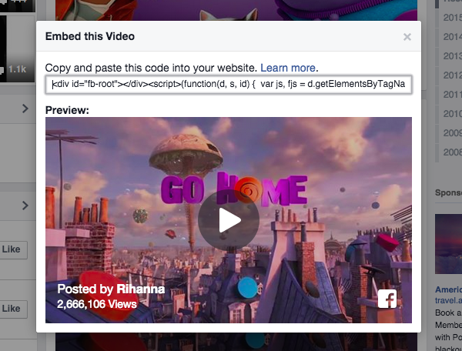Jump to 2010 in the timeline
Viewport: 462px width, 351px height.
coord(452,114)
